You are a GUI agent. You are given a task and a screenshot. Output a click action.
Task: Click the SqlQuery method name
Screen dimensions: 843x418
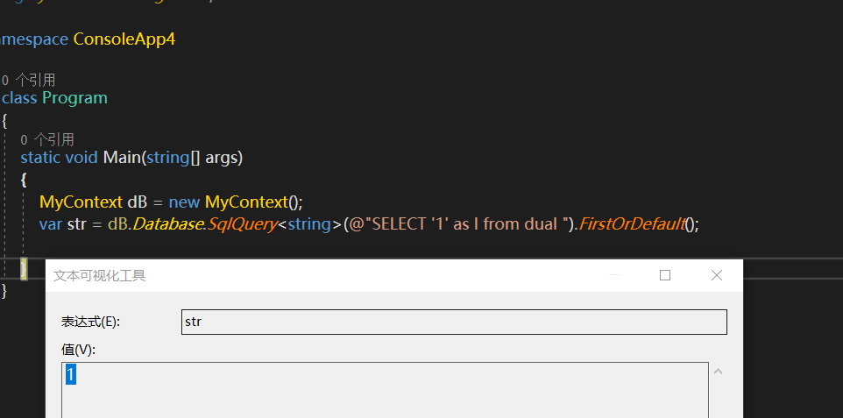(243, 223)
